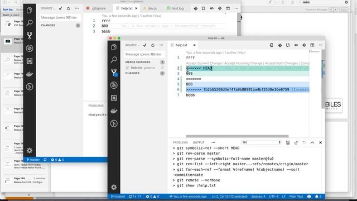The image size is (357, 201).
Task: Show more panel tabs next to OUTPUT
Action: point(213,142)
